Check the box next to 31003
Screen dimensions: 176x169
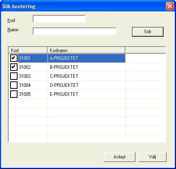14,76
